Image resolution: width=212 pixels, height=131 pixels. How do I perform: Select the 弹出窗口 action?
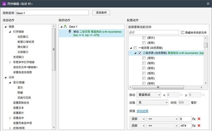point(23,47)
